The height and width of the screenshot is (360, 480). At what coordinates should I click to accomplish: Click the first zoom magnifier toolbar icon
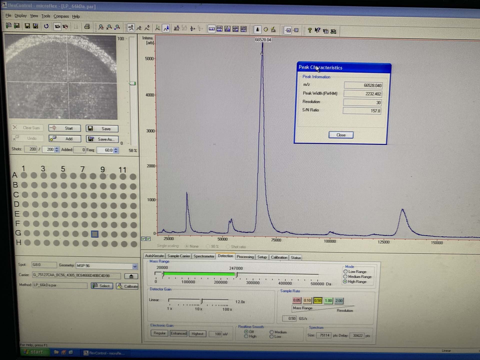pyautogui.click(x=101, y=27)
